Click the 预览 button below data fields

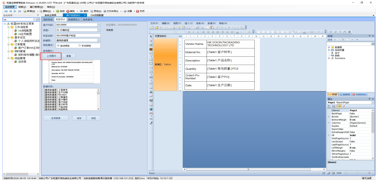tap(94, 118)
